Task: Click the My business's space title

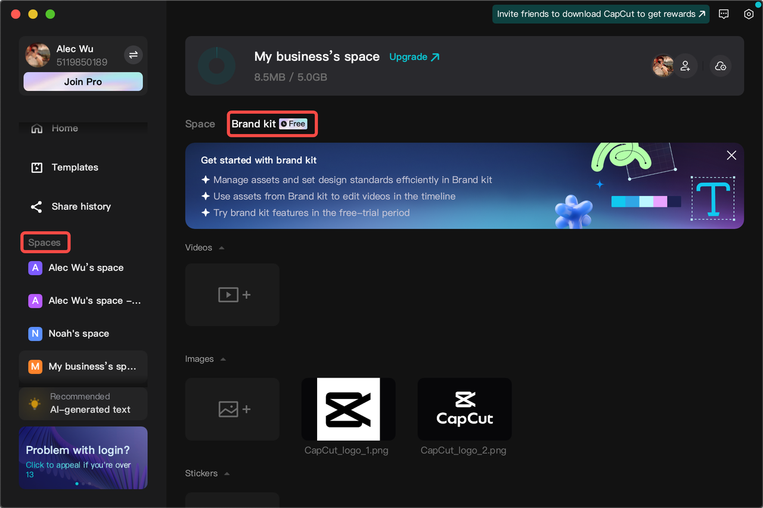Action: (317, 57)
